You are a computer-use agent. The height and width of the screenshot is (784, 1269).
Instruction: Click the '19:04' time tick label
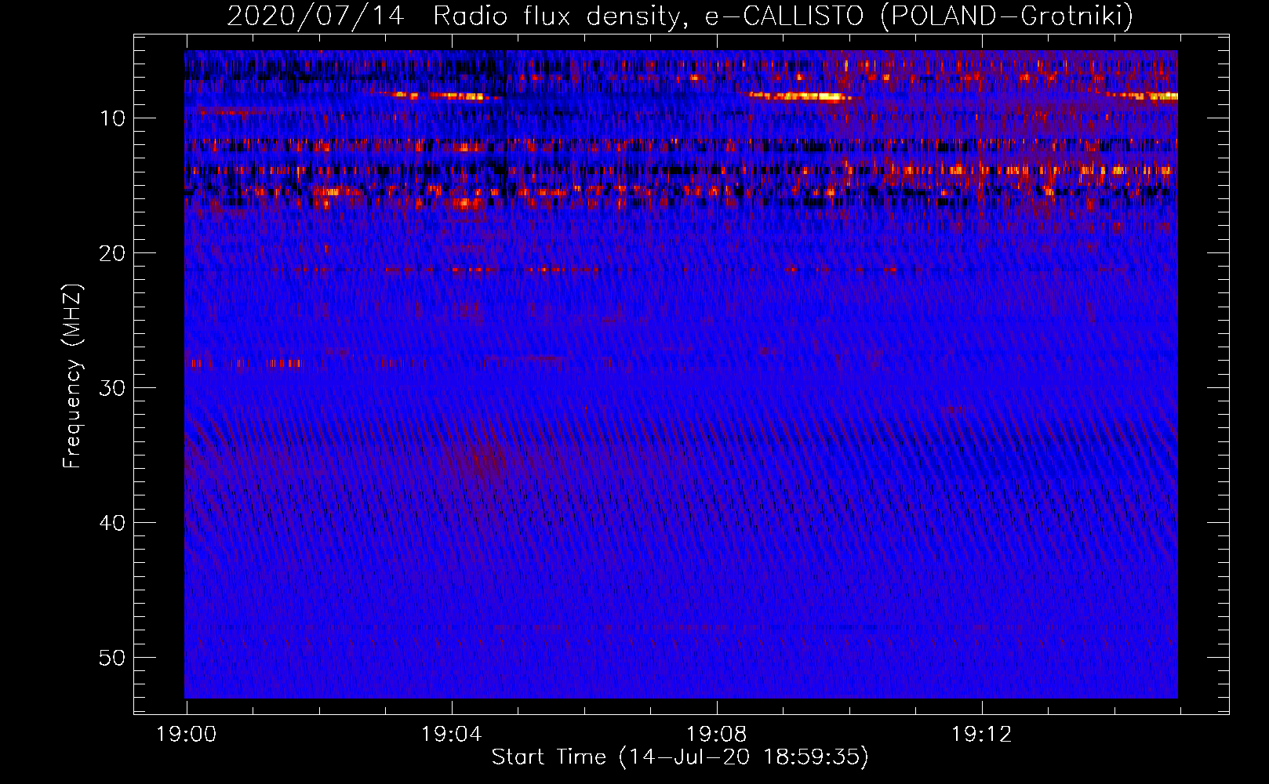[451, 735]
